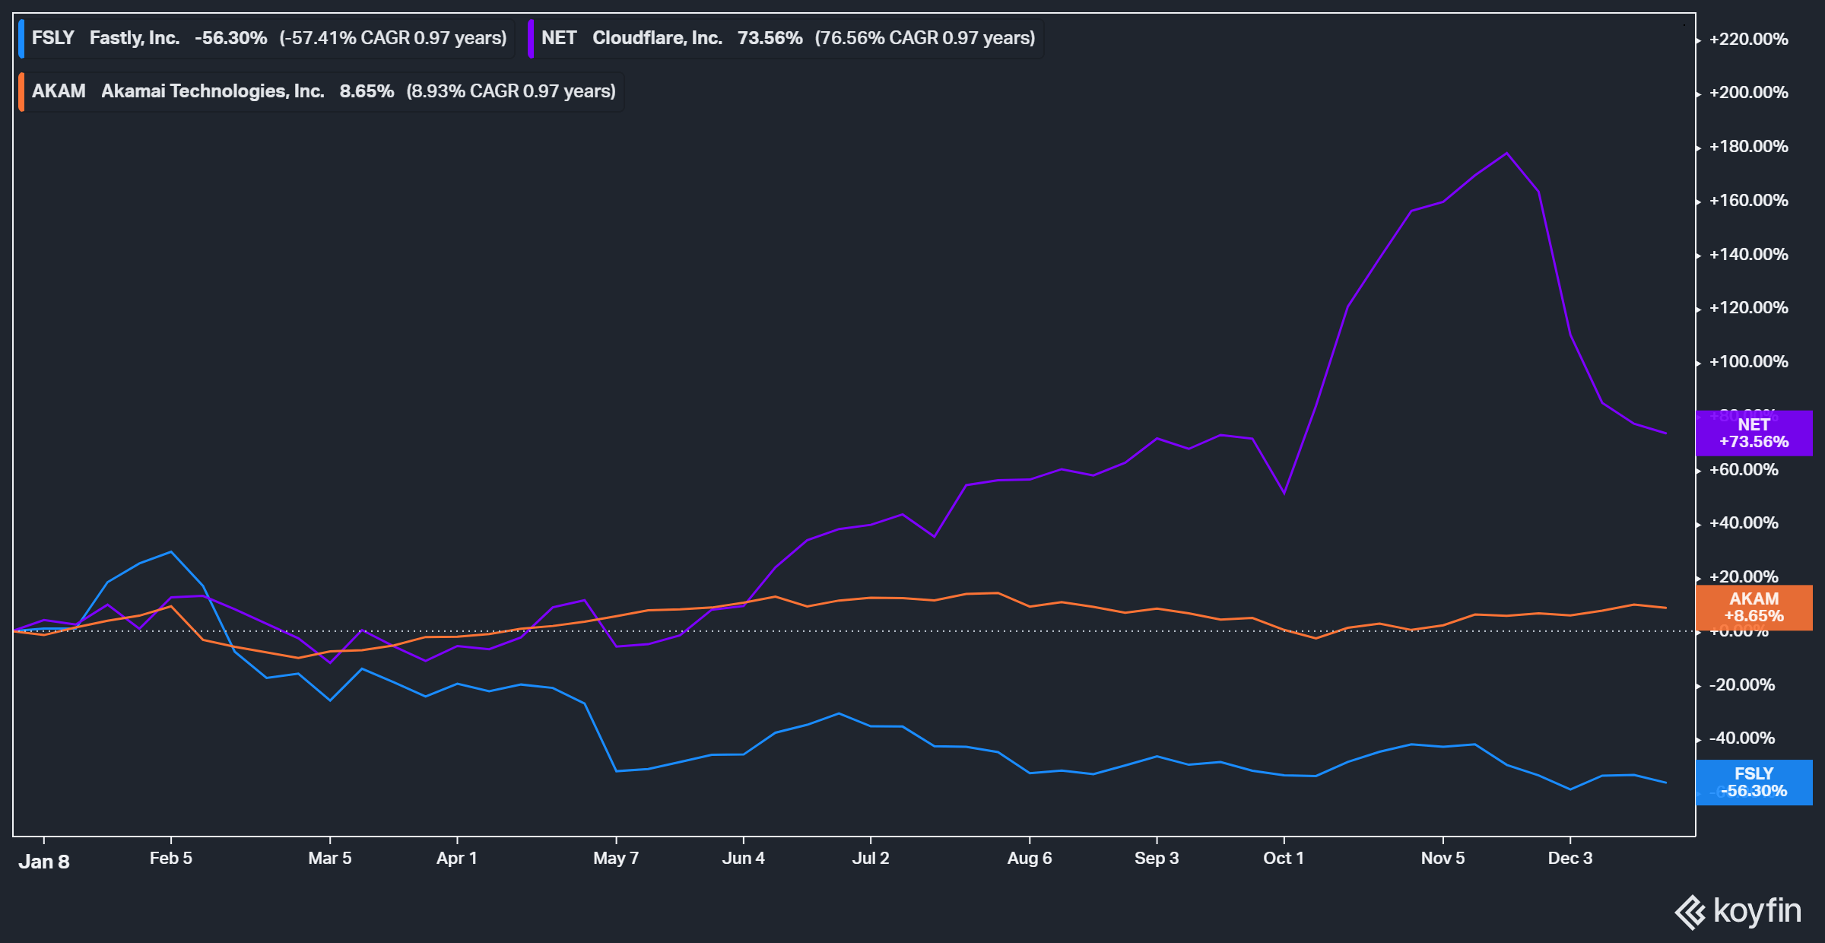The image size is (1825, 943).
Task: Click the FSLY -56.30% price tag
Action: (1754, 783)
